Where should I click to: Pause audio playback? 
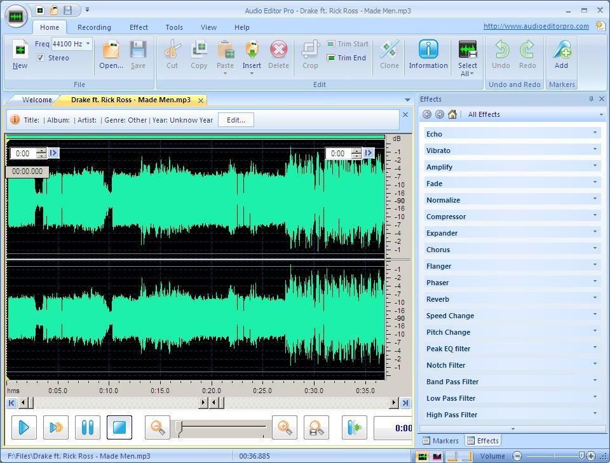(x=88, y=427)
